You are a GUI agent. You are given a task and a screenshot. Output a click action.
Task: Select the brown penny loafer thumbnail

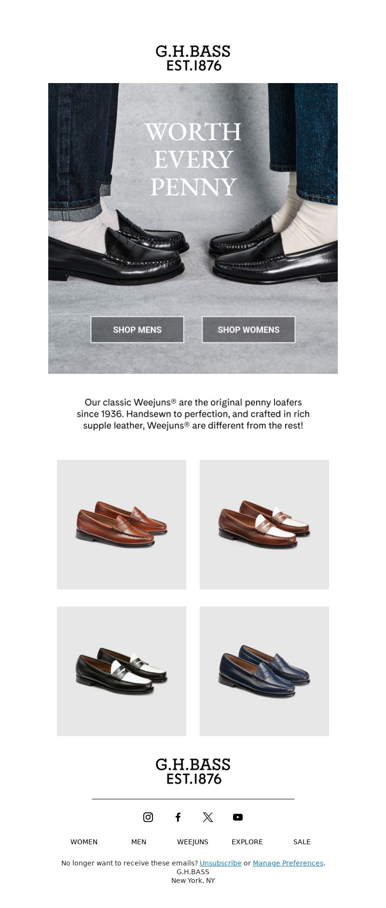click(122, 524)
